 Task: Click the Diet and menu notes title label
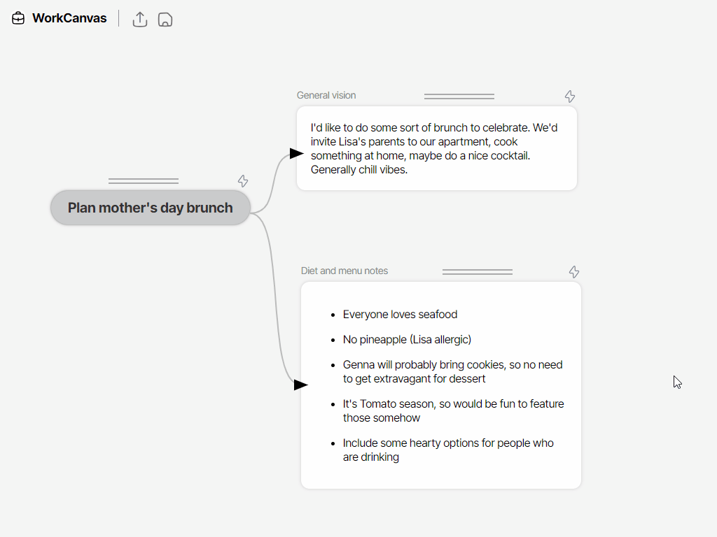(344, 271)
